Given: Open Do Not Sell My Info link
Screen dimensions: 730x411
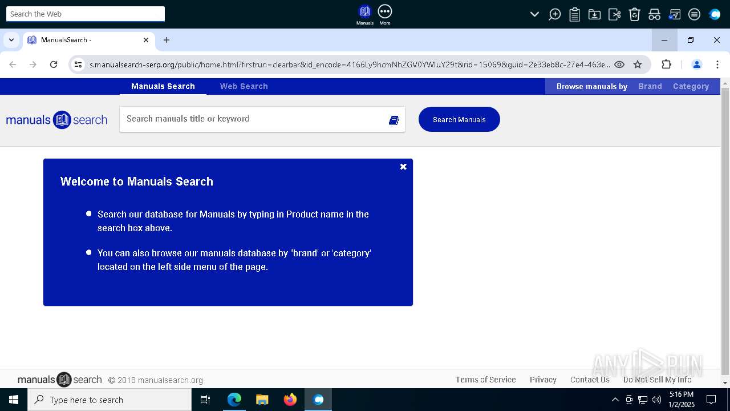Looking at the screenshot, I should tap(658, 380).
